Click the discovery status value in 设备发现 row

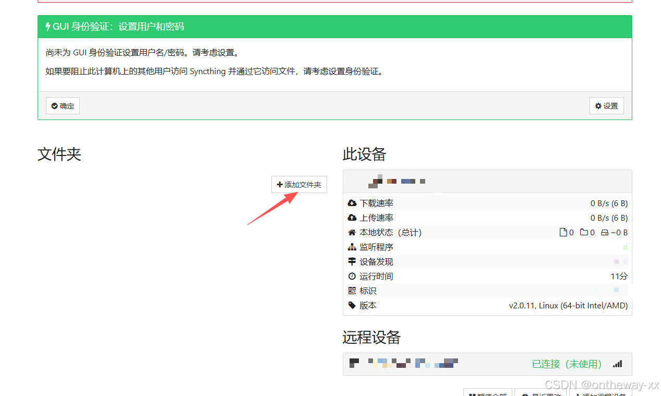tap(620, 261)
